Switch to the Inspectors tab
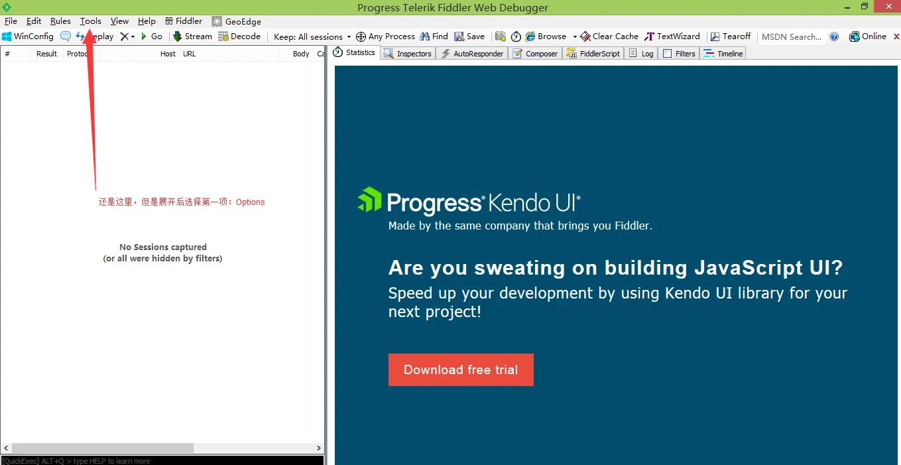 pyautogui.click(x=408, y=54)
